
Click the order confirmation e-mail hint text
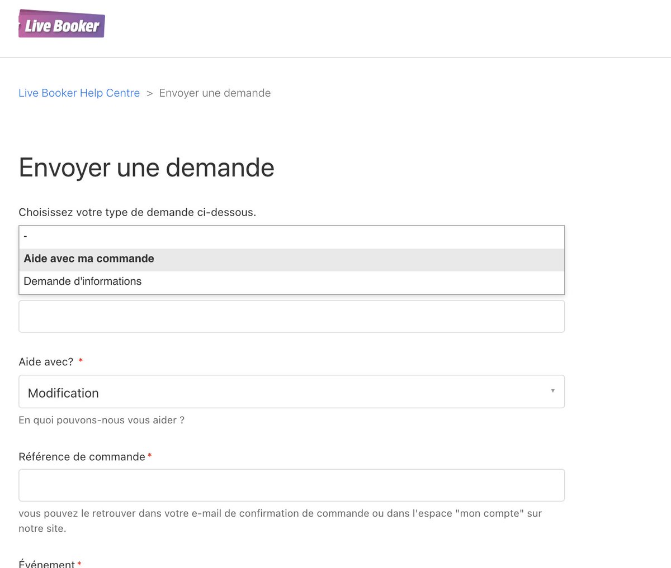280,521
